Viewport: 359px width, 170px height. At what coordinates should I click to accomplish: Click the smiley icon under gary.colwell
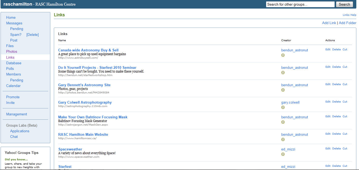[x=283, y=107]
